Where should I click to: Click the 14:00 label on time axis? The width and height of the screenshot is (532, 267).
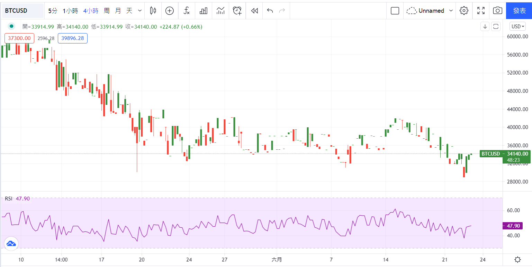[x=61, y=259]
